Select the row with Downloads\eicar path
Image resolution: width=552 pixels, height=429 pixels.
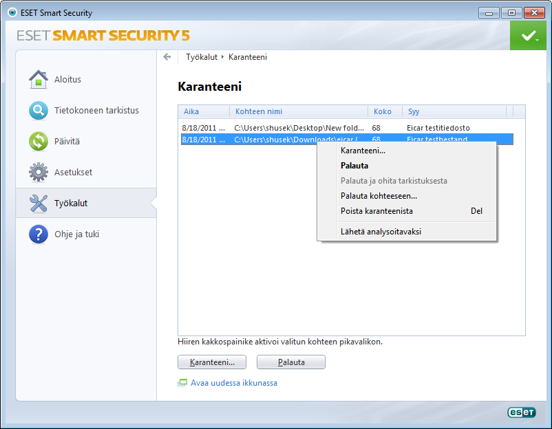pyautogui.click(x=347, y=140)
